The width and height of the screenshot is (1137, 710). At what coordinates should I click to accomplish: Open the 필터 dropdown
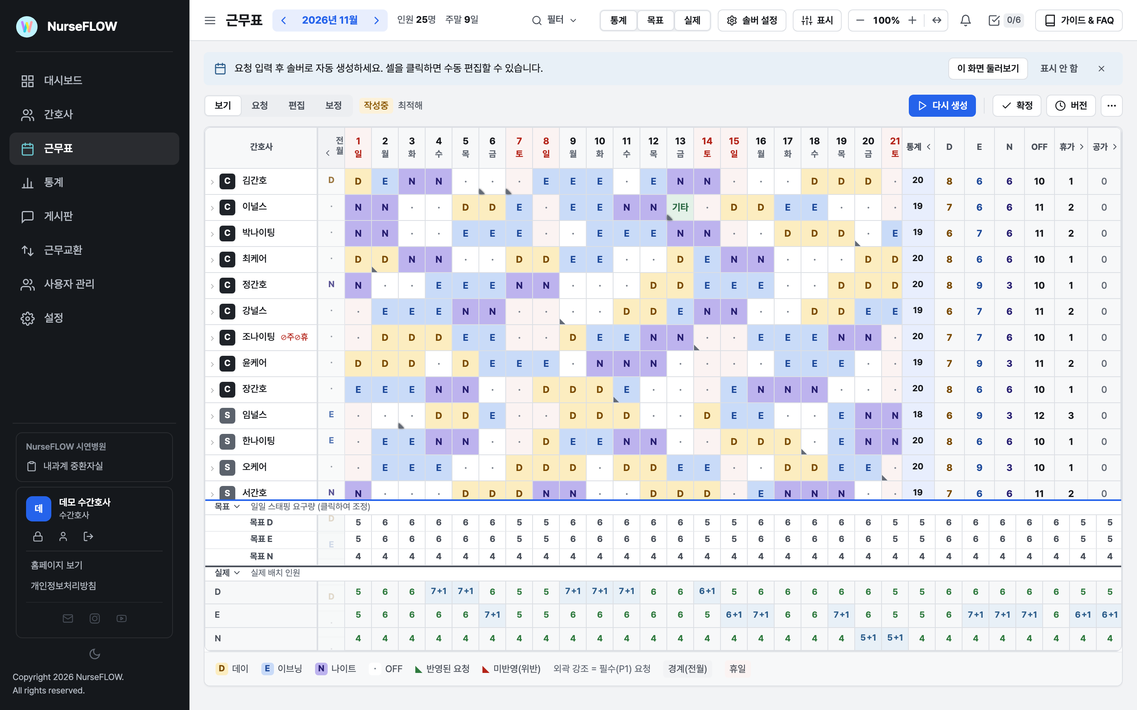554,20
